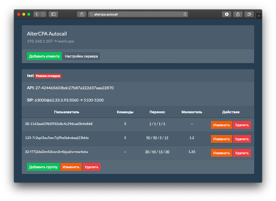Click the Share icon in Safari toolbar

(x=238, y=14)
